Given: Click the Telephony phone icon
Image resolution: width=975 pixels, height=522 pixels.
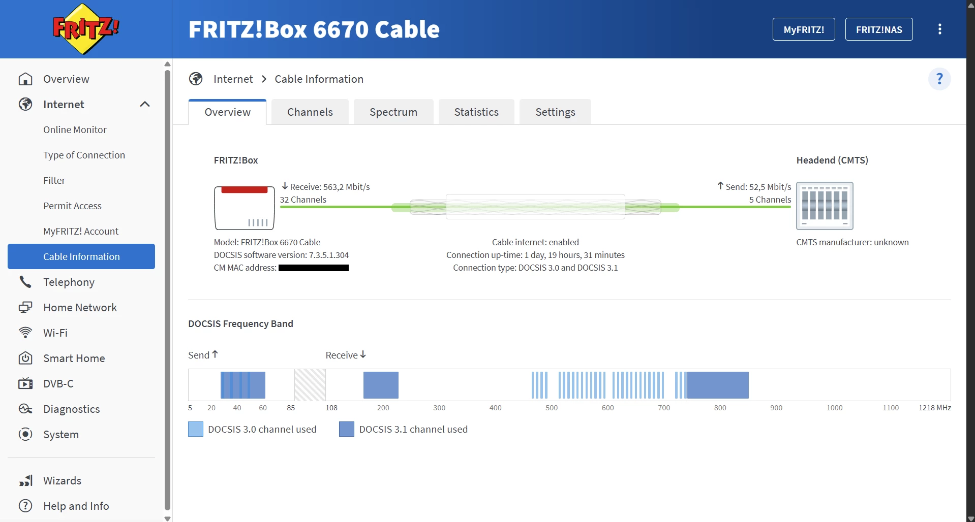Looking at the screenshot, I should (25, 282).
